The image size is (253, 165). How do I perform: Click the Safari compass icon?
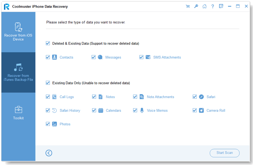tap(201, 97)
